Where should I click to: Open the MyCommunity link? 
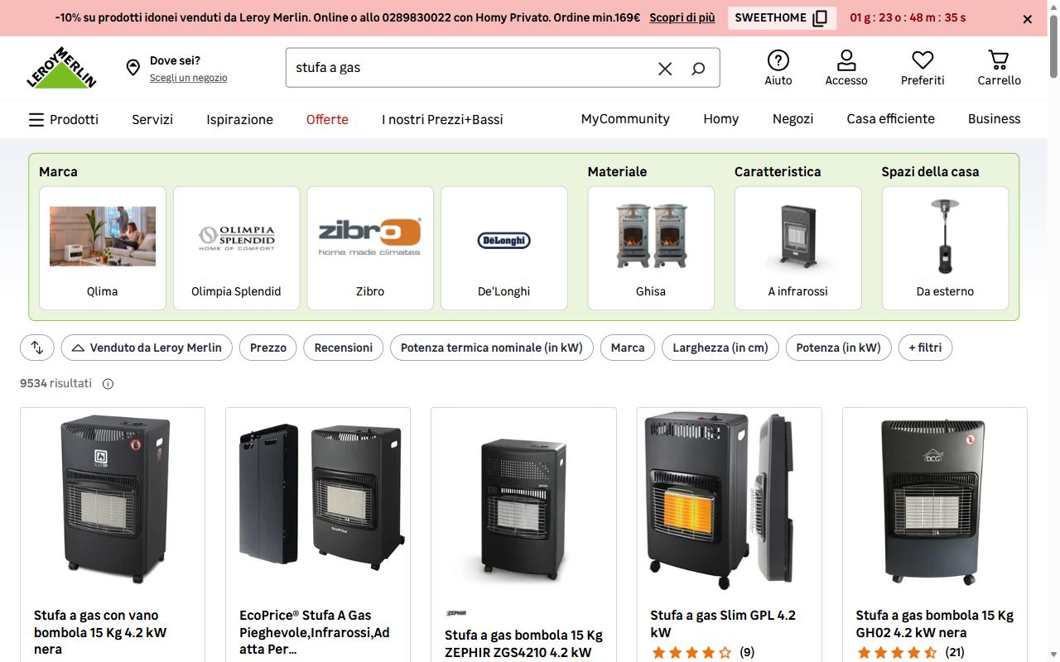pyautogui.click(x=625, y=119)
